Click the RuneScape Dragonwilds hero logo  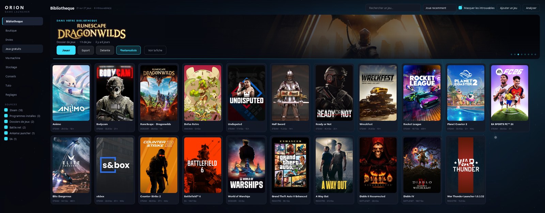(92, 31)
